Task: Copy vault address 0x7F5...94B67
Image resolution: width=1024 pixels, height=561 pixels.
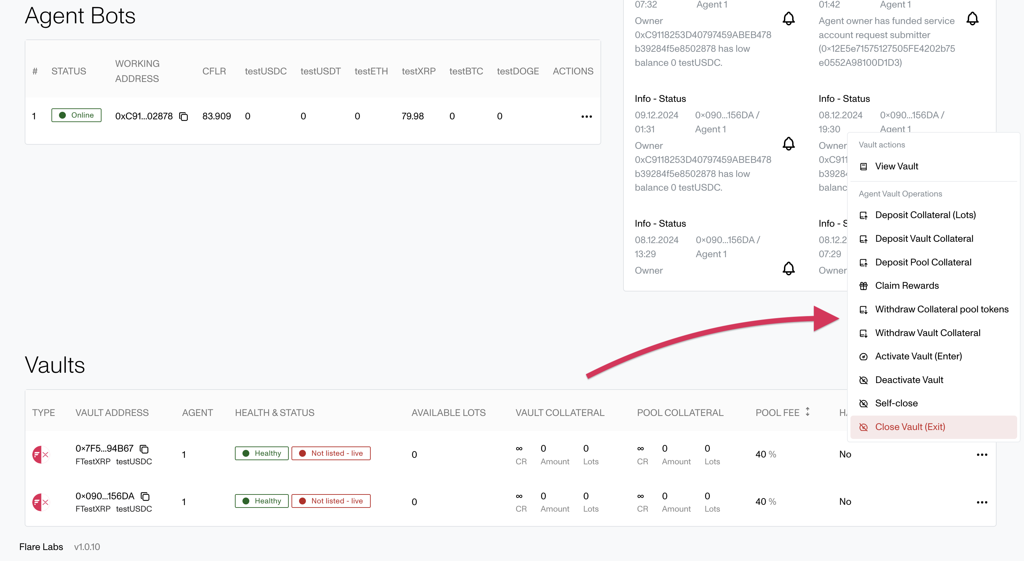Action: tap(144, 449)
